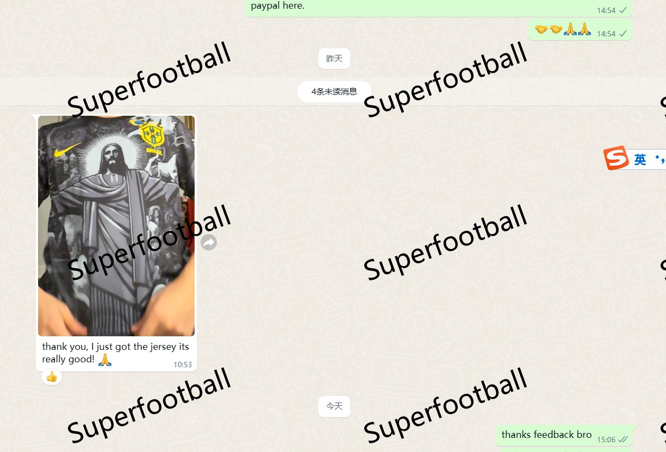
Task: Click the check mark on paypal message
Action: click(623, 10)
